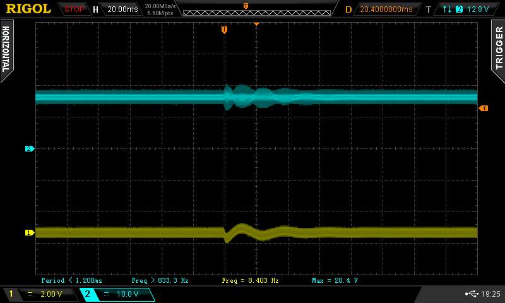
Task: Click the RIGOL logo
Action: tap(28, 9)
